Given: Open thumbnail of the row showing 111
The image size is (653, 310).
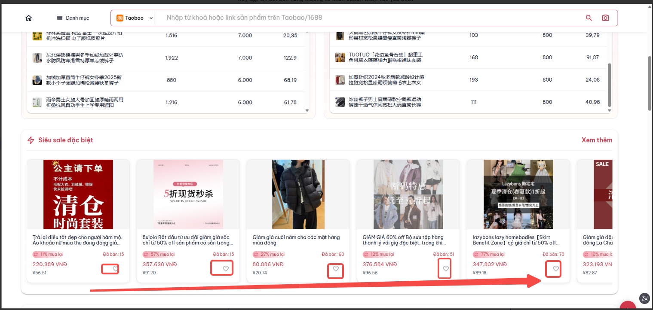Looking at the screenshot, I should point(340,102).
